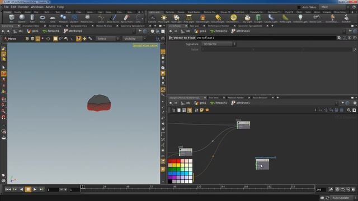Toggle the viewport lock camera icon
Viewport: 358px width, 201px height.
(163, 57)
